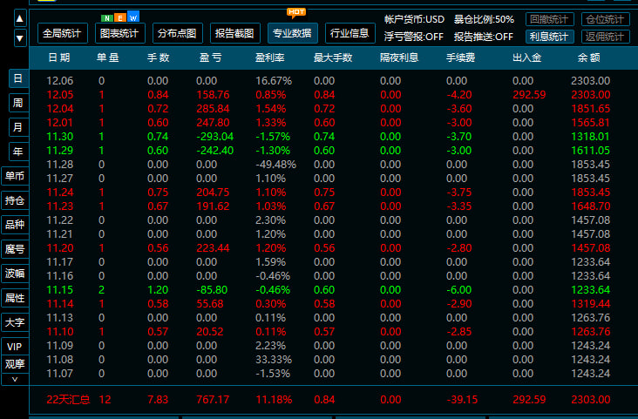Open the orange E badge icon
The width and height of the screenshot is (638, 419).
click(x=120, y=18)
